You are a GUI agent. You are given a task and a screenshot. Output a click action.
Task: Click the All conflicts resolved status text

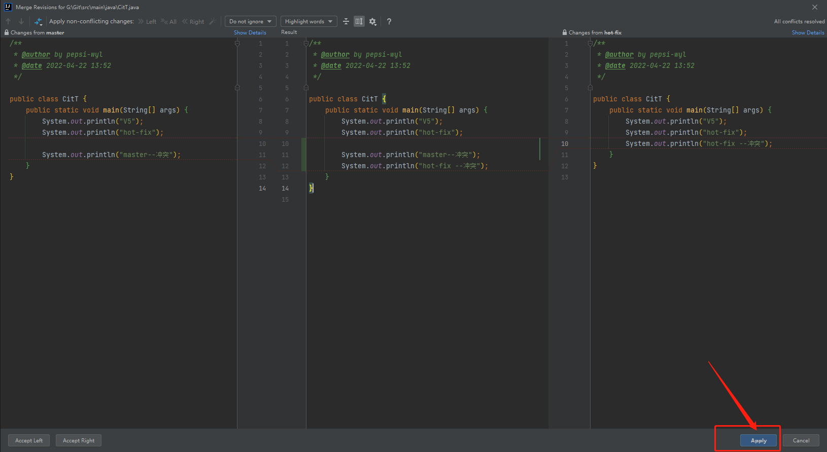coord(799,21)
